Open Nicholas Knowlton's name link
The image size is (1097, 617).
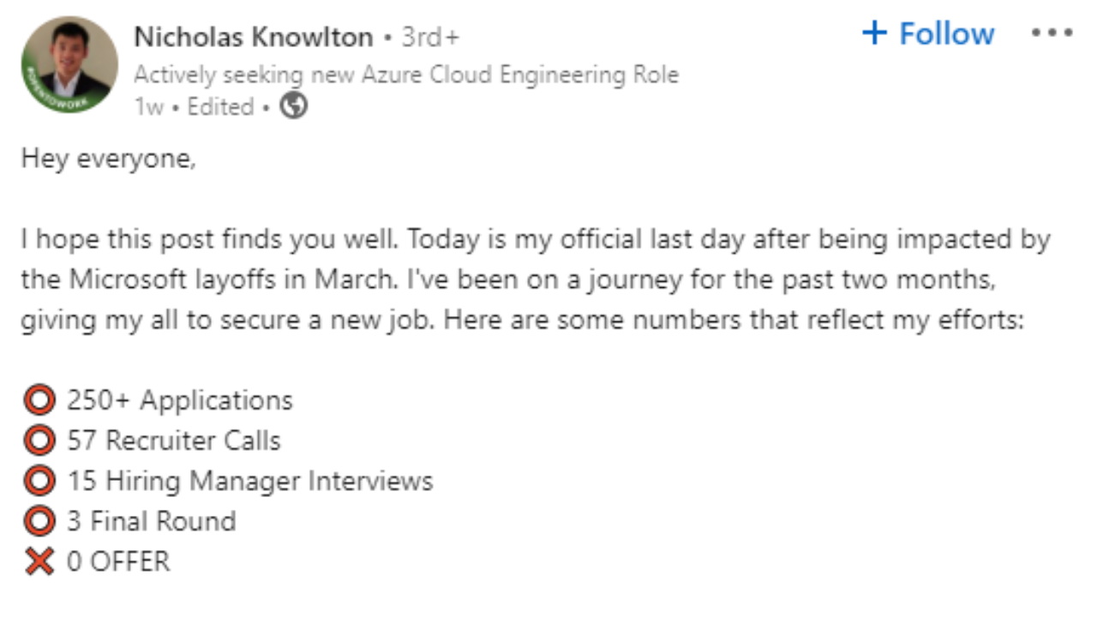point(254,37)
